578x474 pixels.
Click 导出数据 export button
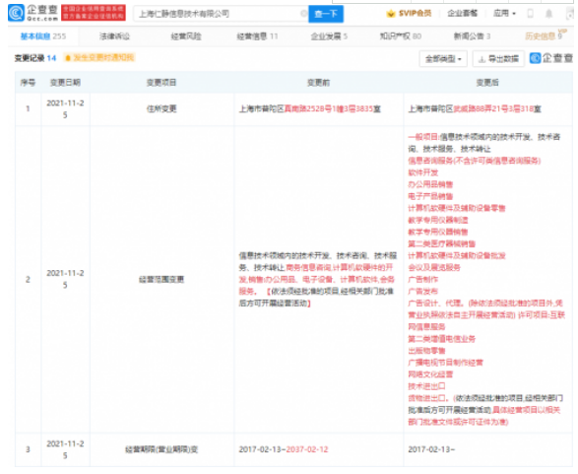[x=498, y=59]
